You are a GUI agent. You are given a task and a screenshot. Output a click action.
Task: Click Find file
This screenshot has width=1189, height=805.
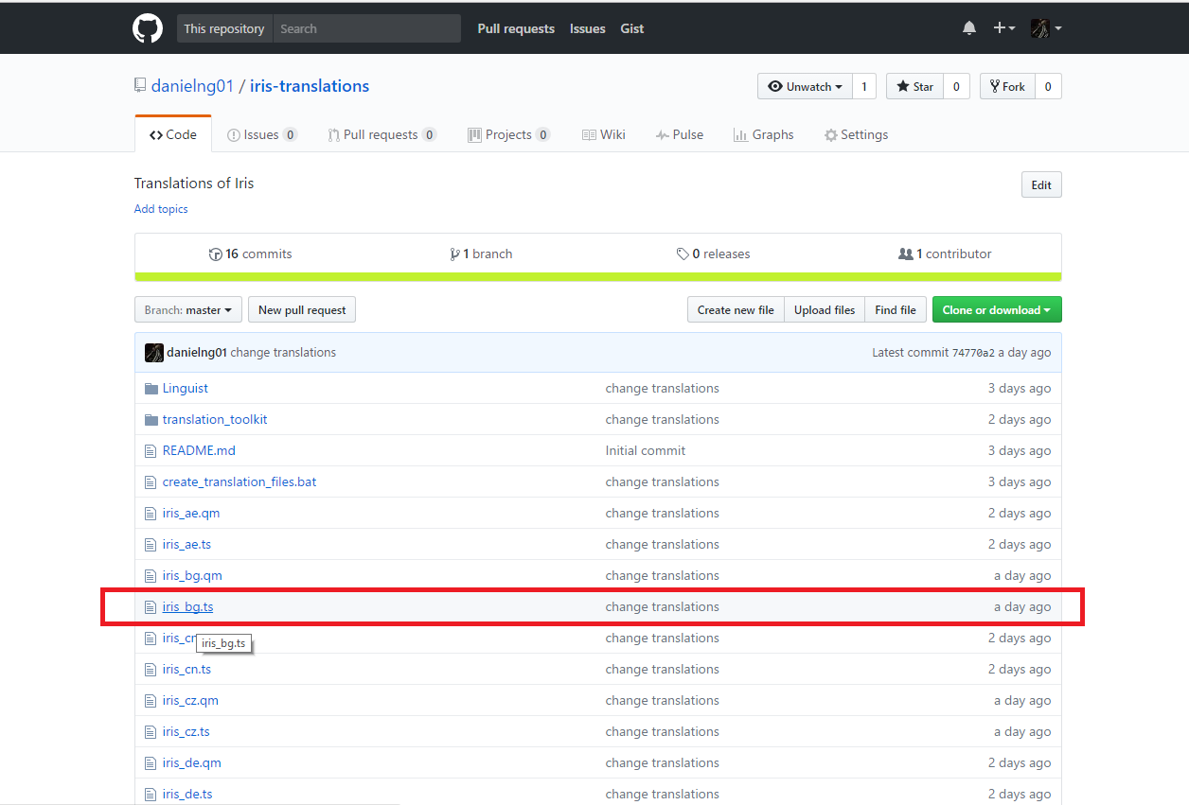tap(896, 309)
